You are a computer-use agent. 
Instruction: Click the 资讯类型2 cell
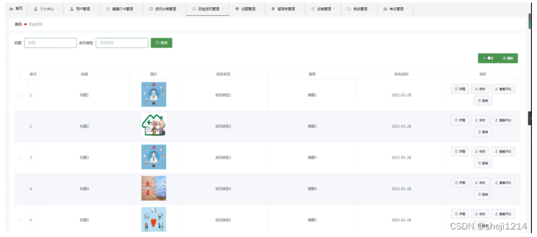(223, 126)
